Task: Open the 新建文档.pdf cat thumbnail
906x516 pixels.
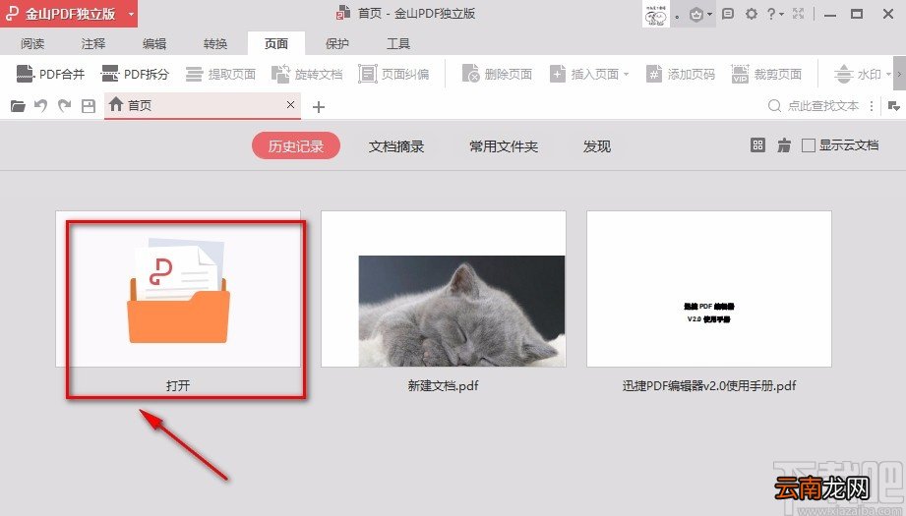Action: 444,289
